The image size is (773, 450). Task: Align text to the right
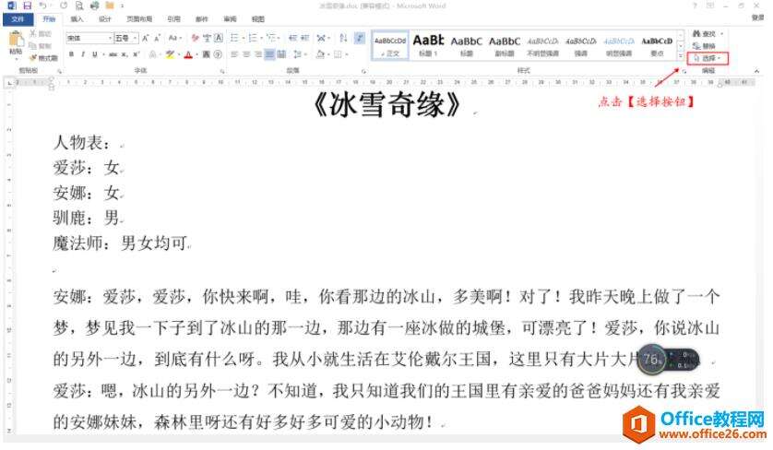tap(258, 54)
